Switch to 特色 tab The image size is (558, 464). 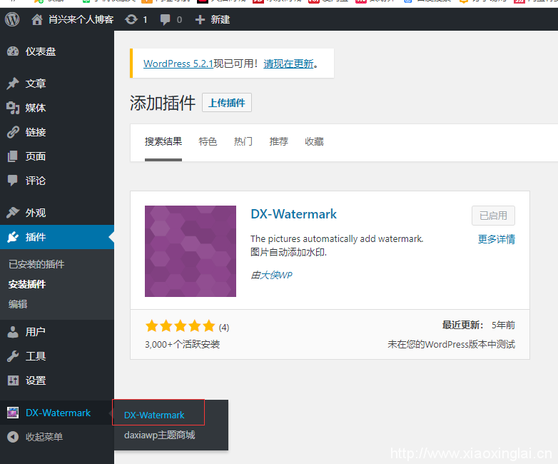coord(208,142)
